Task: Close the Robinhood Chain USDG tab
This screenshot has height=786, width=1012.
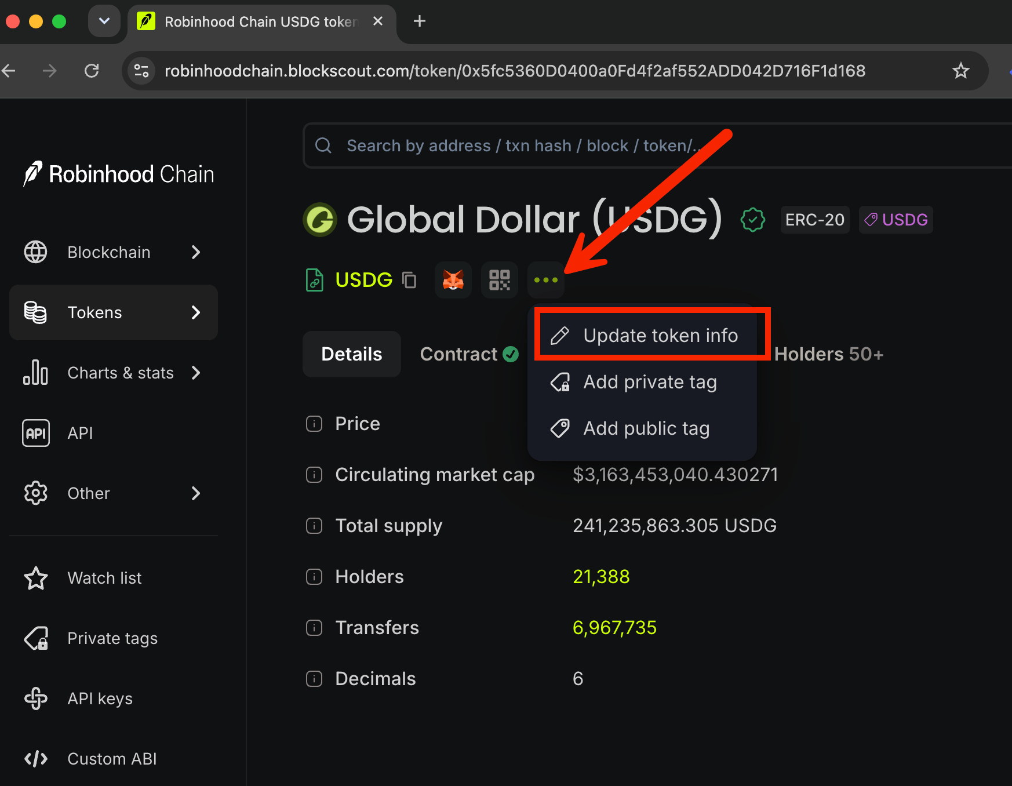Action: click(378, 21)
